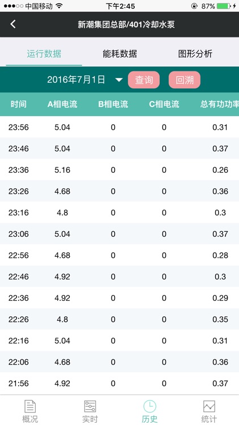The image size is (239, 425).
Task: Select total power in the 23:56 row
Action: [220, 127]
